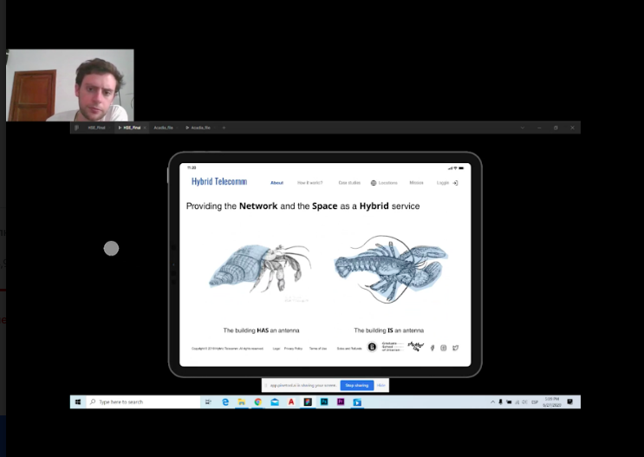Image resolution: width=644 pixels, height=457 pixels.
Task: Click the Stop sharing button
Action: pos(357,386)
